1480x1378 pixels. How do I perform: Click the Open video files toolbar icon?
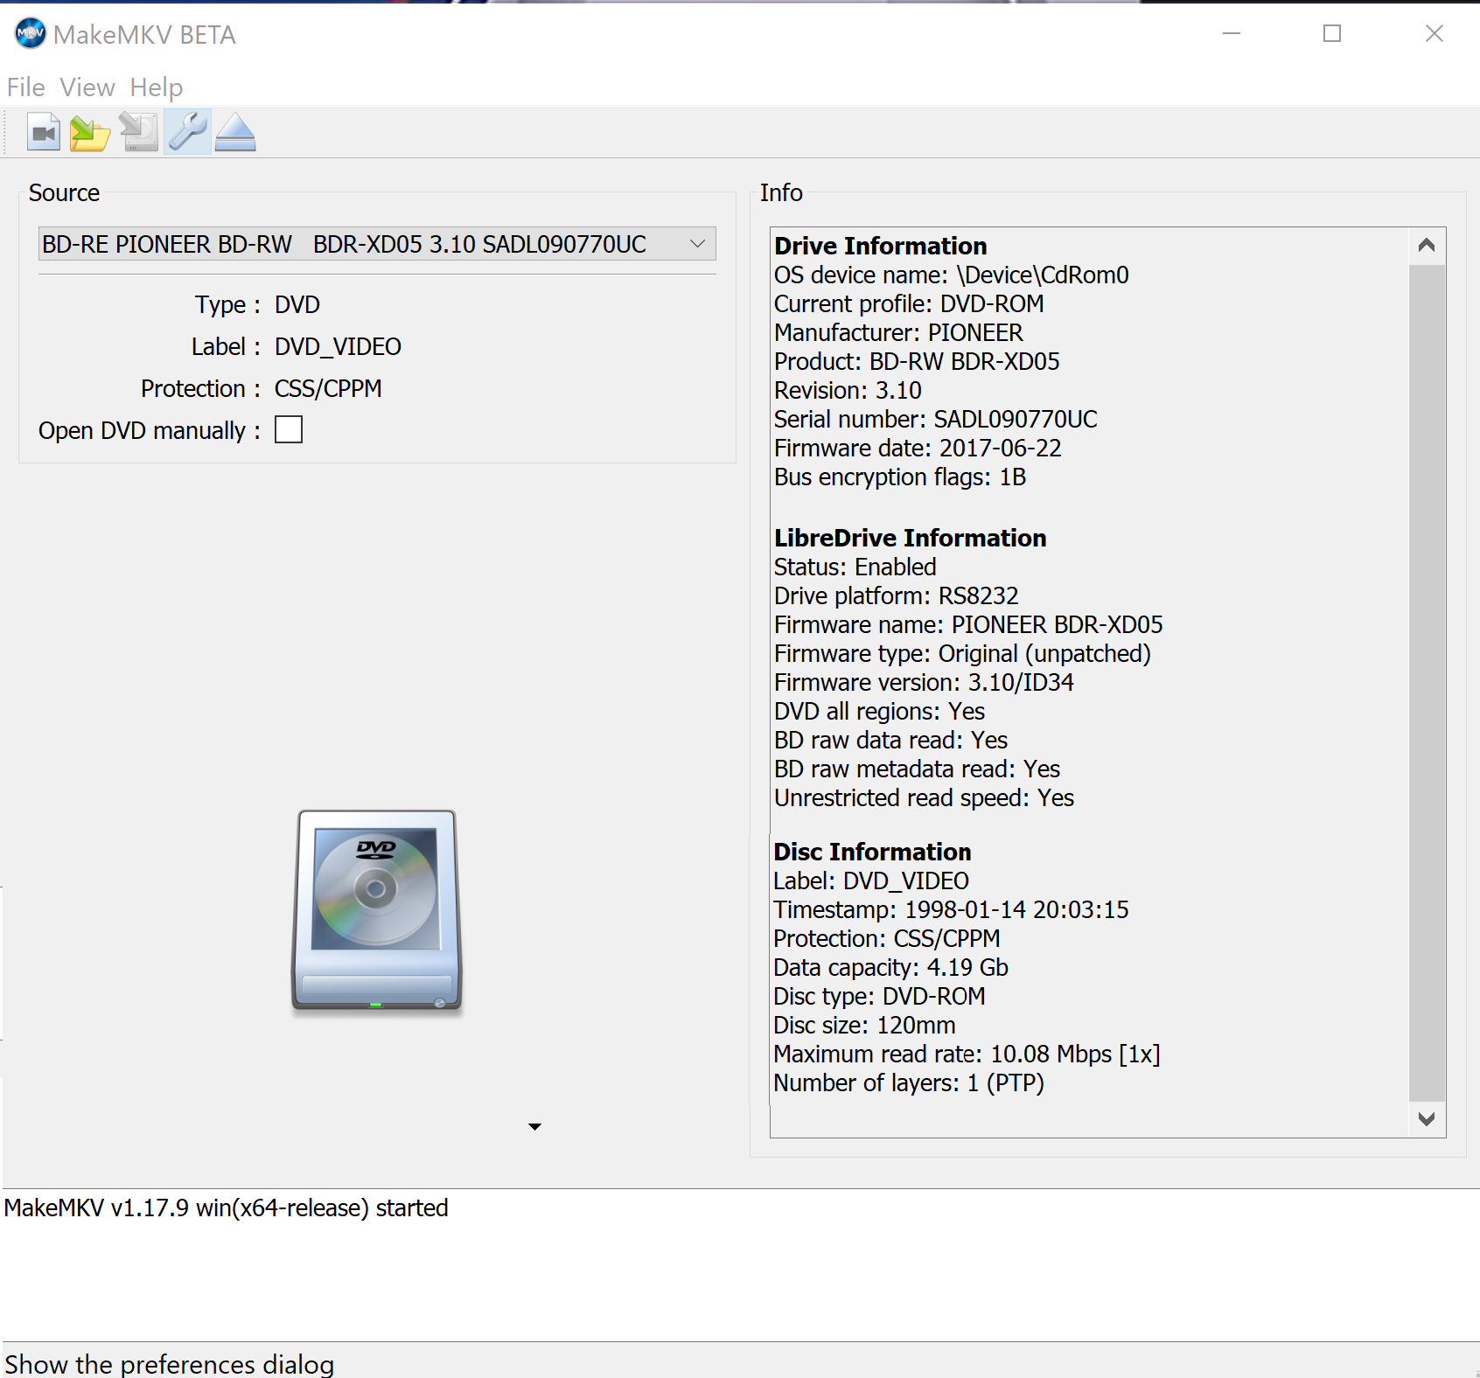coord(43,133)
